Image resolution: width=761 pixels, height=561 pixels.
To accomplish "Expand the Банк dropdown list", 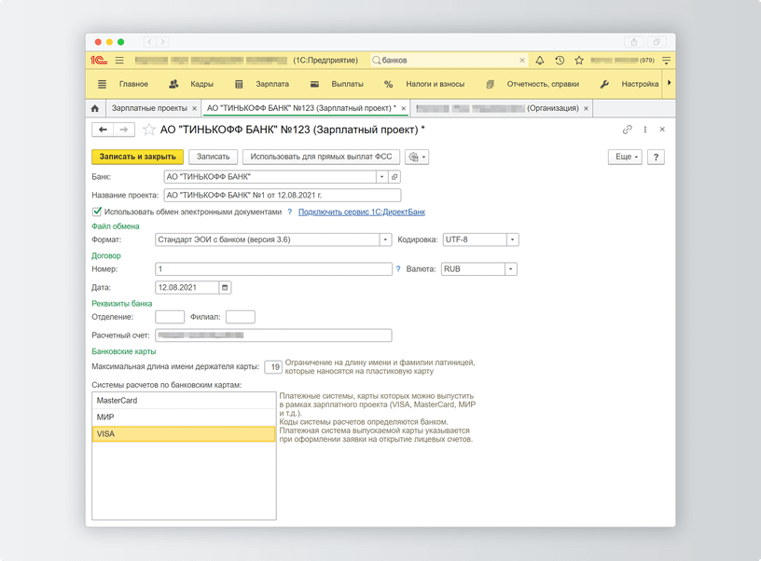I will tap(382, 177).
